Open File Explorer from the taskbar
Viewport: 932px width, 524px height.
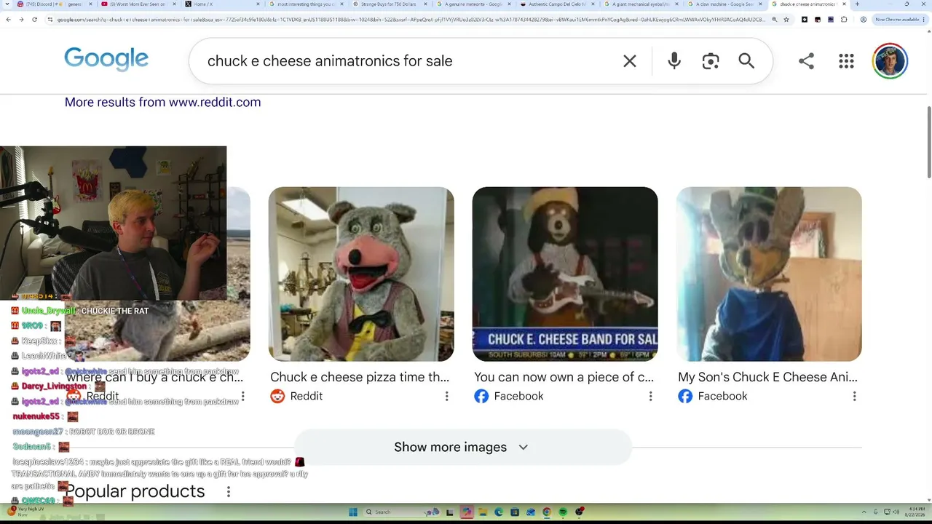(482, 512)
